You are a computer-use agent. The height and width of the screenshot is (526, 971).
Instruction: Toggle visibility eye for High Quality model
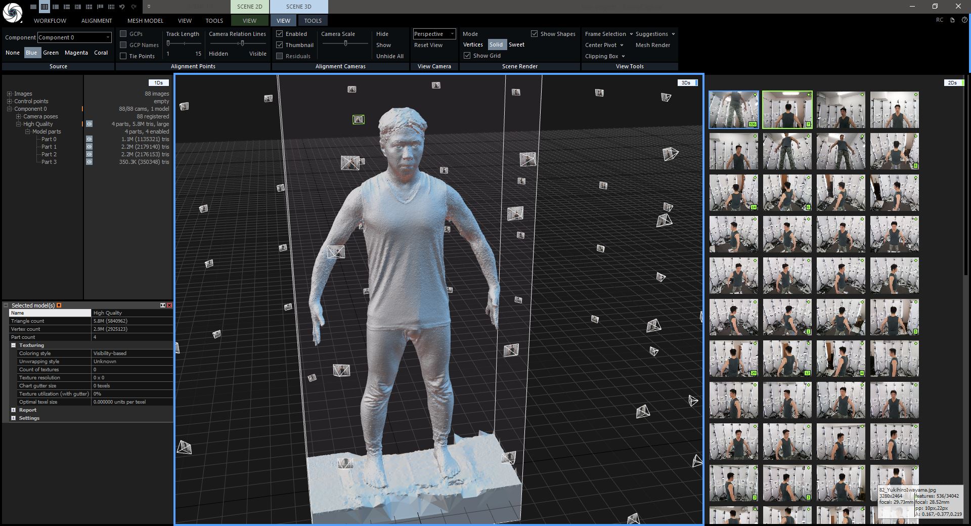[x=89, y=124]
